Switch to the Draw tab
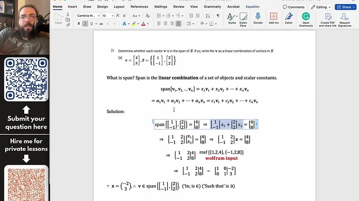This screenshot has width=359, height=201. [87, 7]
